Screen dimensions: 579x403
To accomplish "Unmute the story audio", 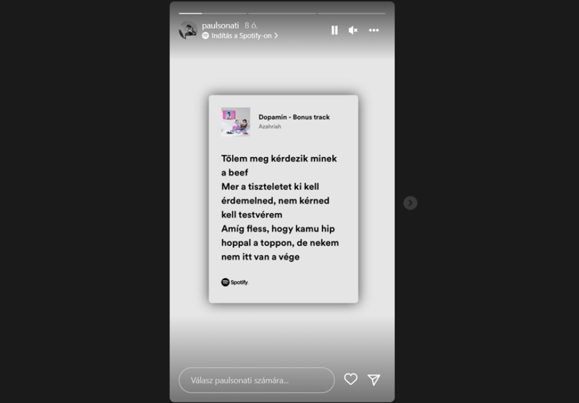I will (353, 30).
